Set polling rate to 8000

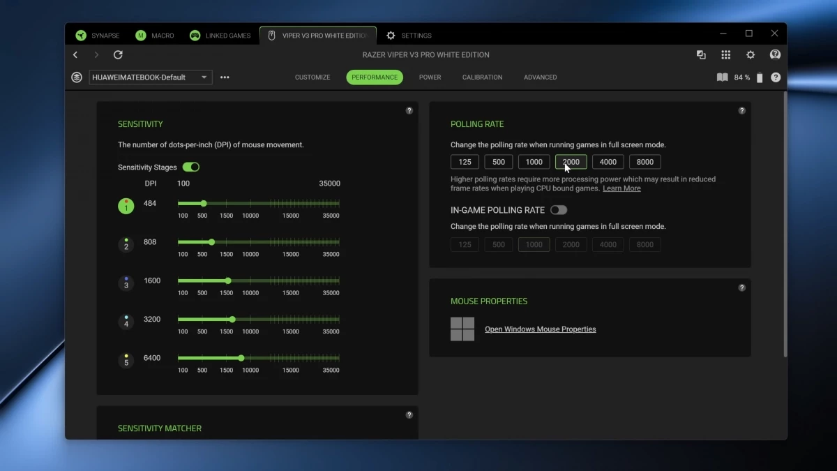(645, 162)
